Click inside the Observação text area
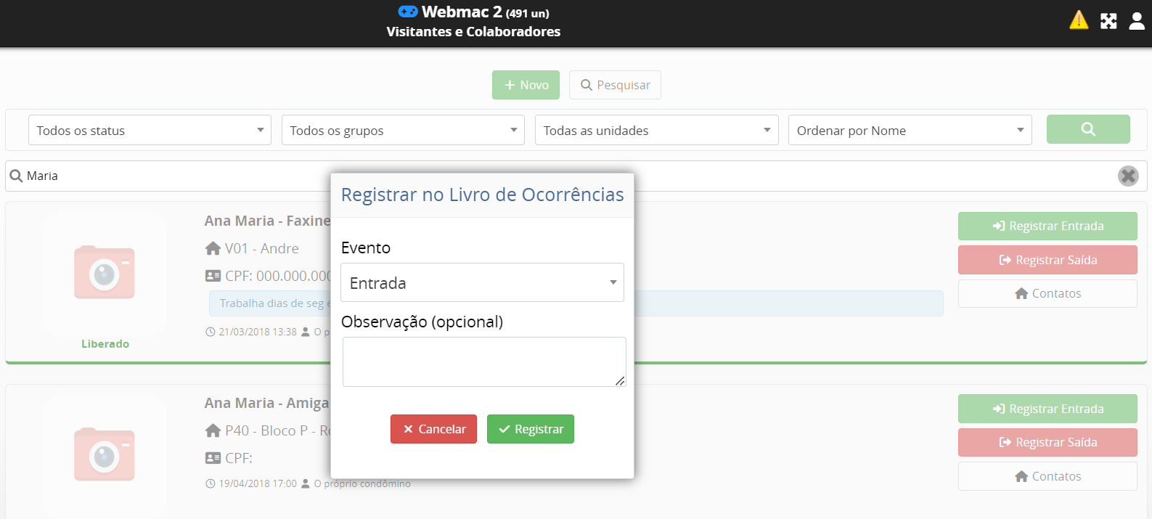The height and width of the screenshot is (519, 1152). click(x=483, y=361)
